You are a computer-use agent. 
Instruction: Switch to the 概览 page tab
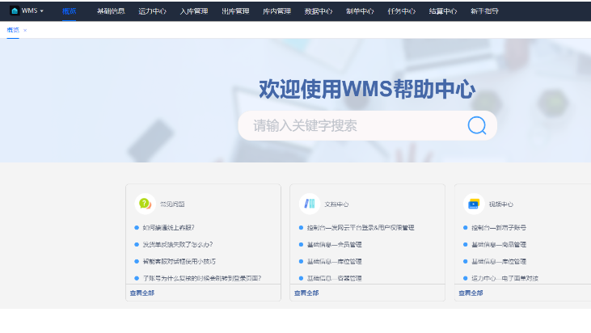coord(13,30)
